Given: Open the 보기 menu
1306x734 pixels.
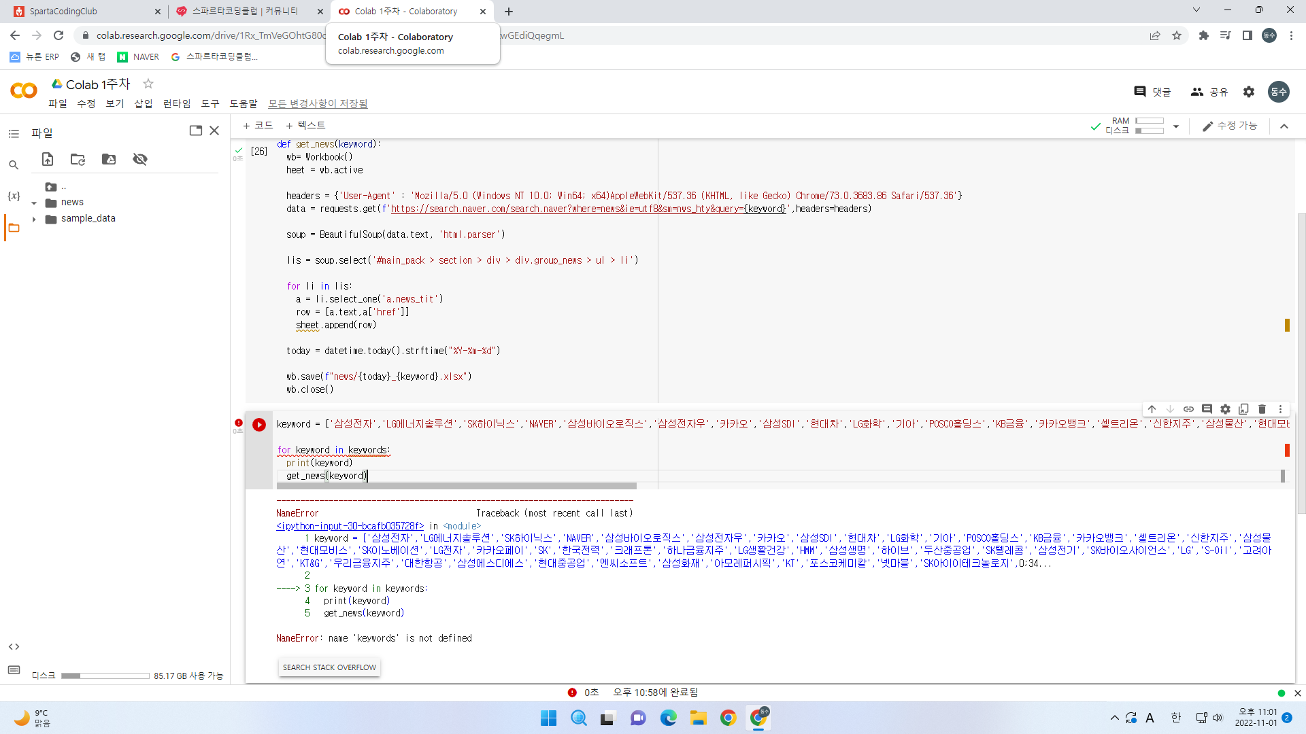Looking at the screenshot, I should pos(115,103).
